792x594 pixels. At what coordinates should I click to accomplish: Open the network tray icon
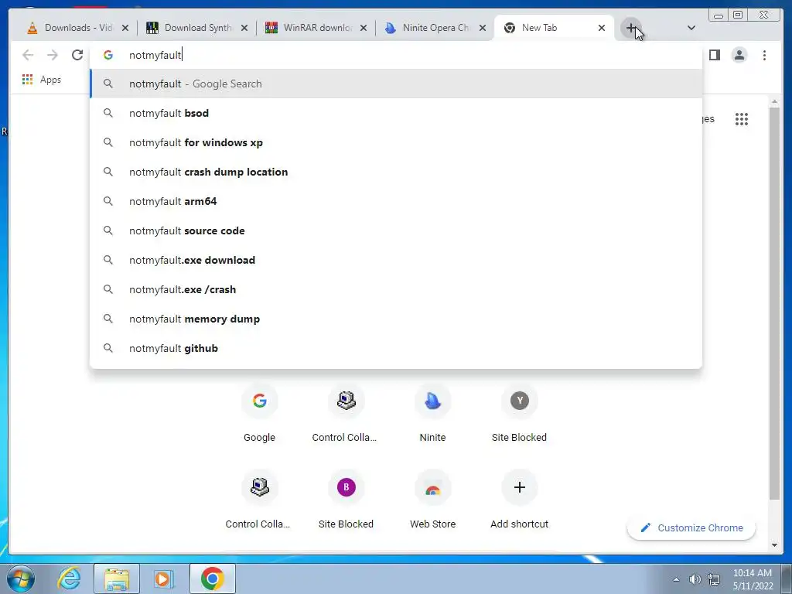(714, 579)
